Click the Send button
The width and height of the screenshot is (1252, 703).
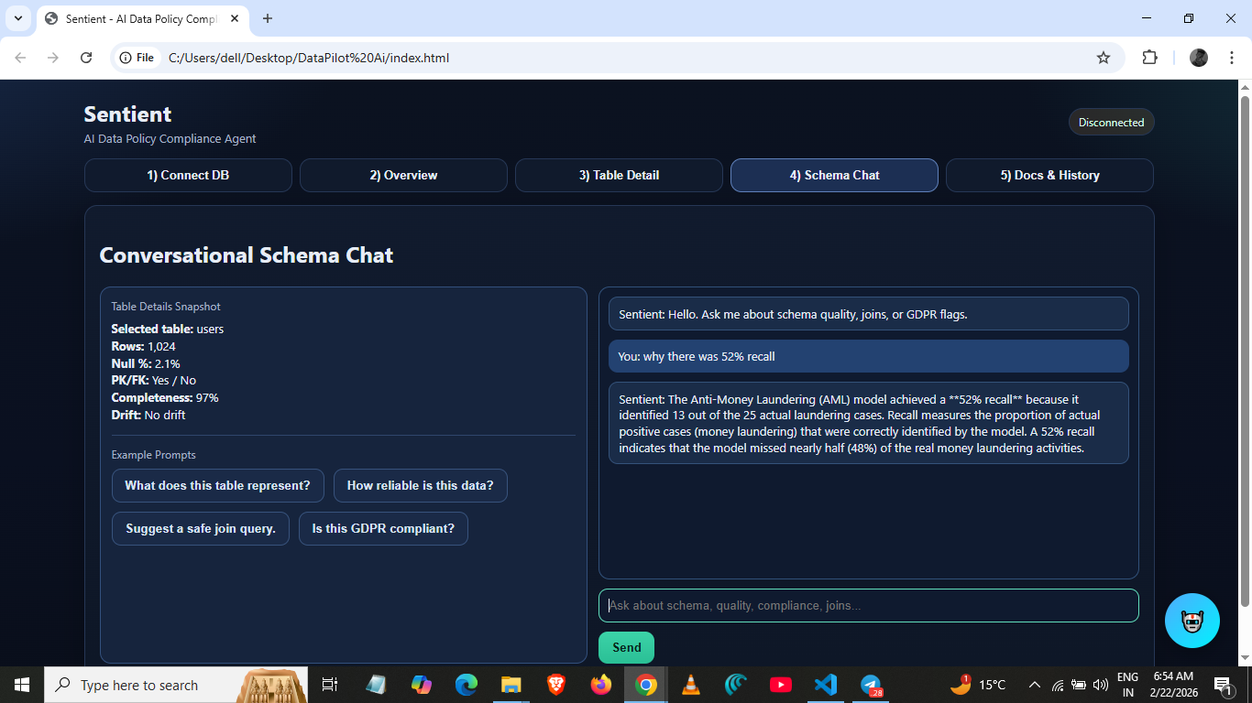[x=627, y=647]
